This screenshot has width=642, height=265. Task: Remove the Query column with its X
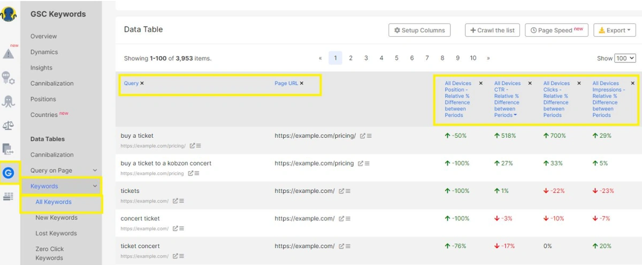[142, 83]
